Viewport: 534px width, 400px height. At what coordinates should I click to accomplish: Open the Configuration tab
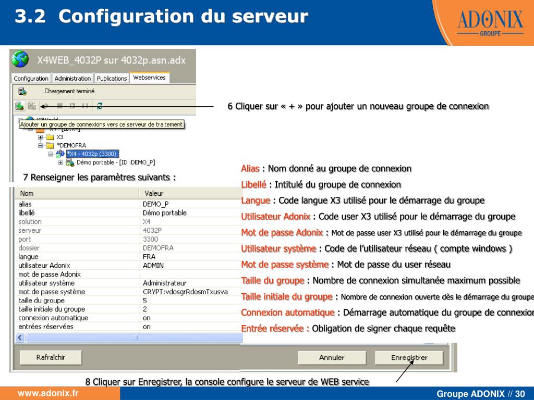(31, 78)
